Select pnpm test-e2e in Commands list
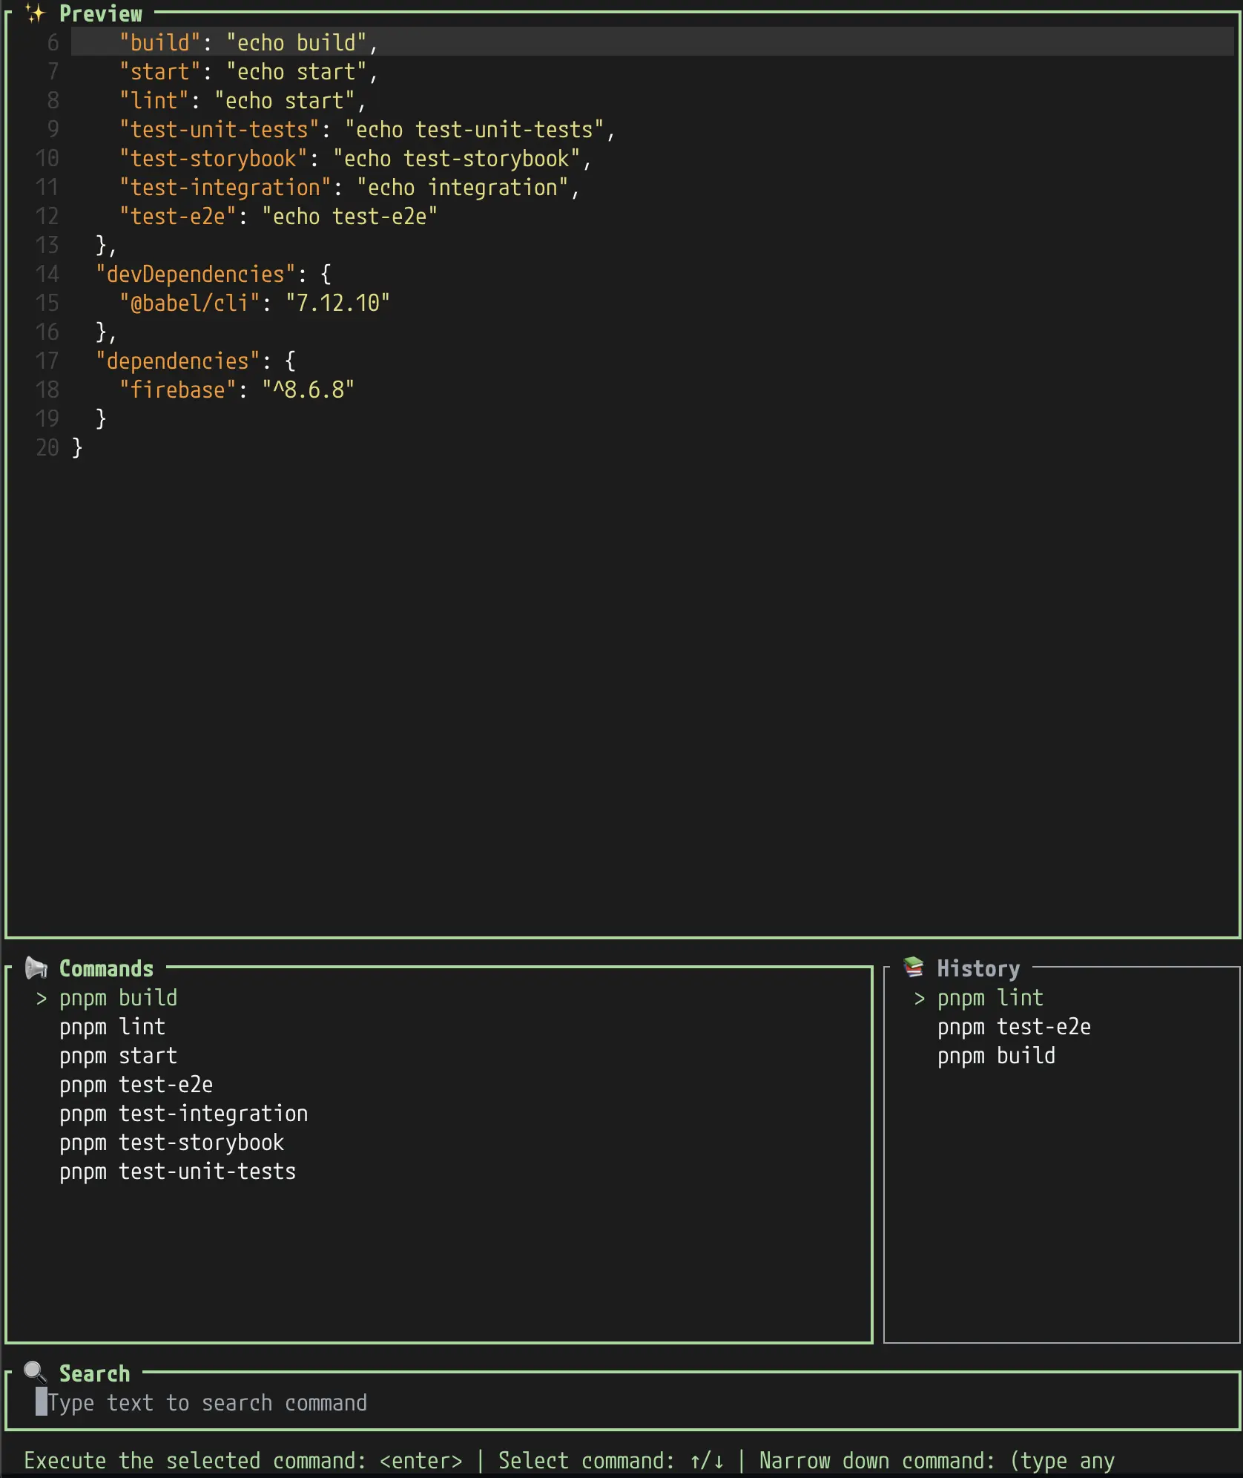Image resolution: width=1243 pixels, height=1478 pixels. tap(136, 1085)
